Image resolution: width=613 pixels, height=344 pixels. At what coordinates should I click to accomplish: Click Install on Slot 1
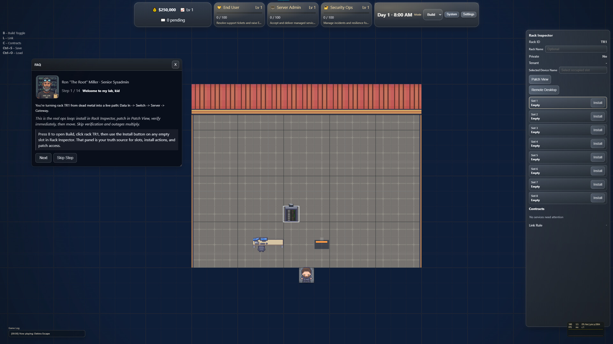pyautogui.click(x=597, y=103)
